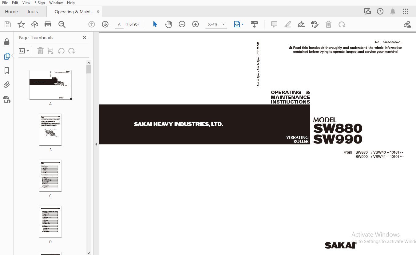Collapse the left navigation pane

tap(96, 144)
